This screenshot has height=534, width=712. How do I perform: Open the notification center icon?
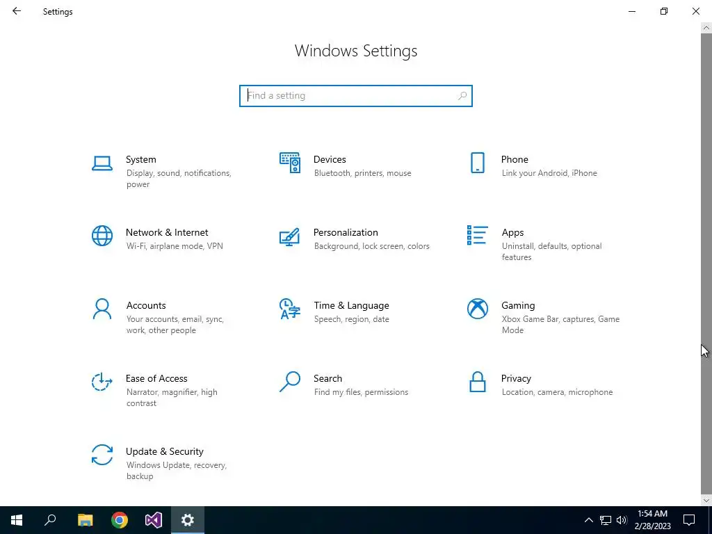689,520
